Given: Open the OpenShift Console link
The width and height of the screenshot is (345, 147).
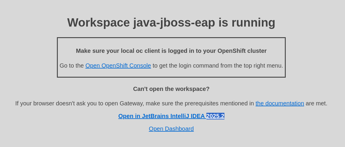Looking at the screenshot, I should point(118,66).
